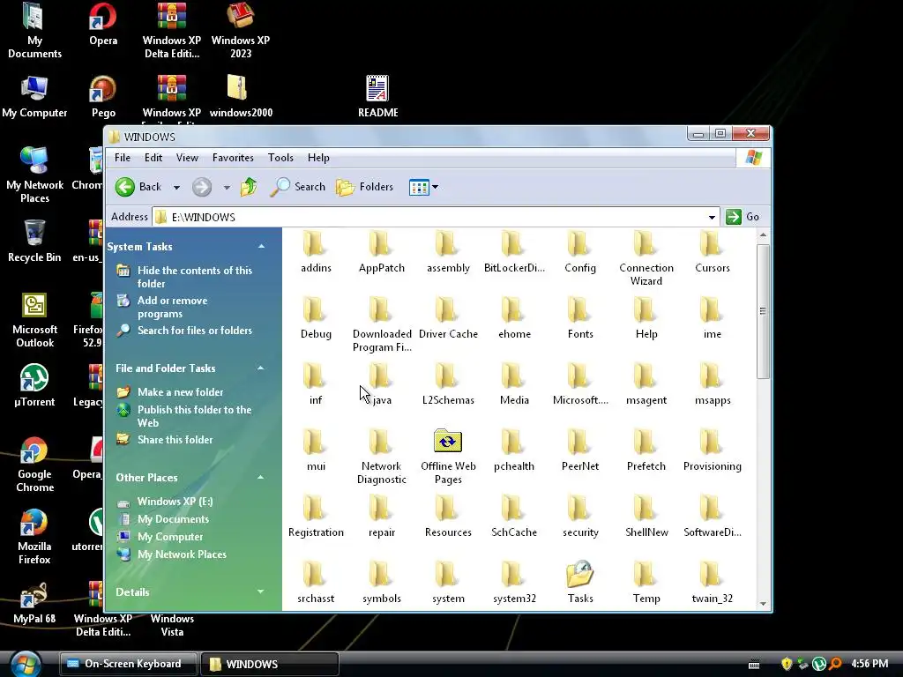
Task: Click Search for files or folders
Action: tap(195, 331)
